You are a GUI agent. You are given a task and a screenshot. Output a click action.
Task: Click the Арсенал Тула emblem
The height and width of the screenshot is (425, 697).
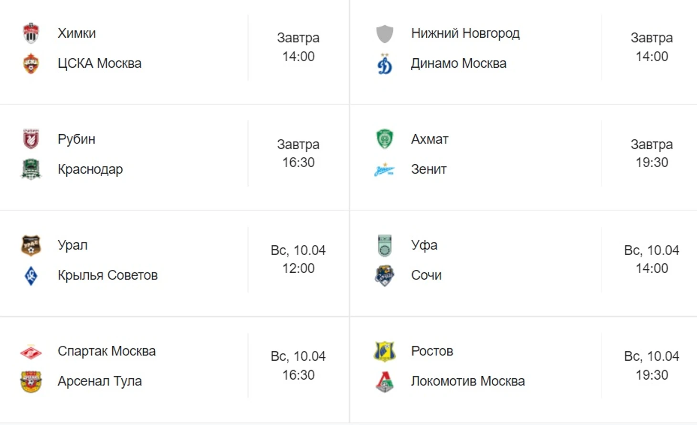point(31,382)
